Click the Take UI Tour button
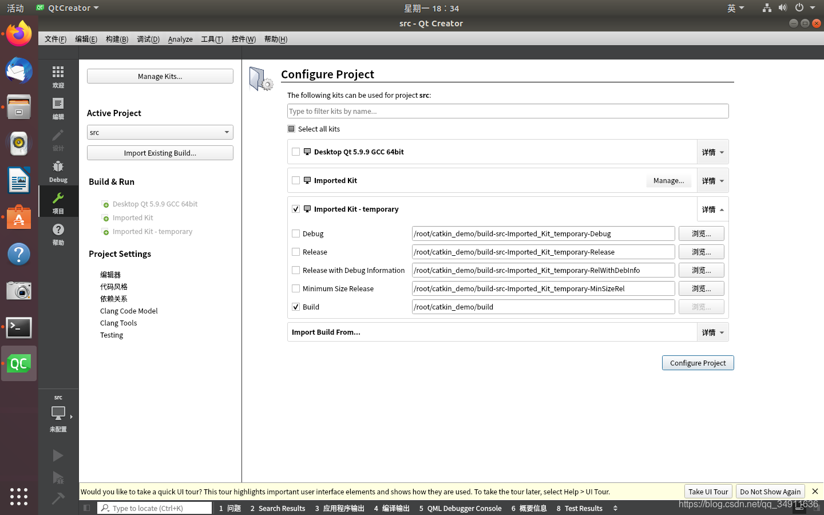This screenshot has width=824, height=515. click(708, 492)
